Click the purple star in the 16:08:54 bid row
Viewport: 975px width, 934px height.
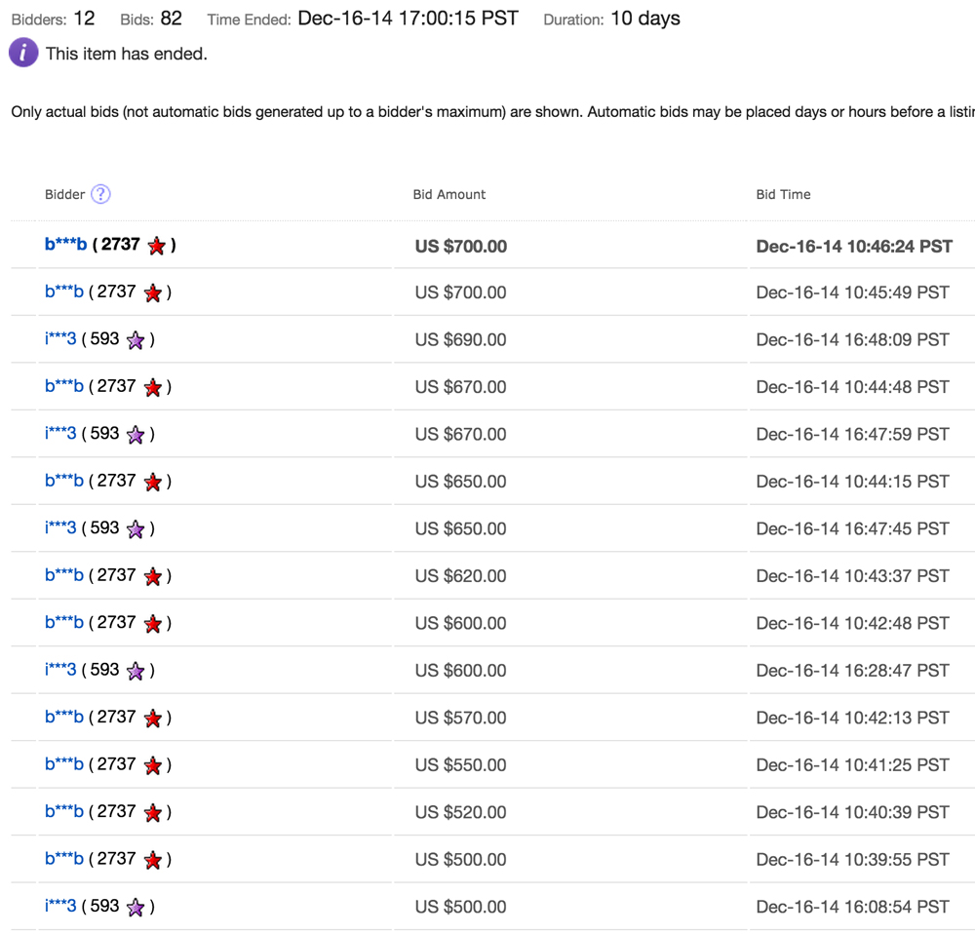coord(136,908)
